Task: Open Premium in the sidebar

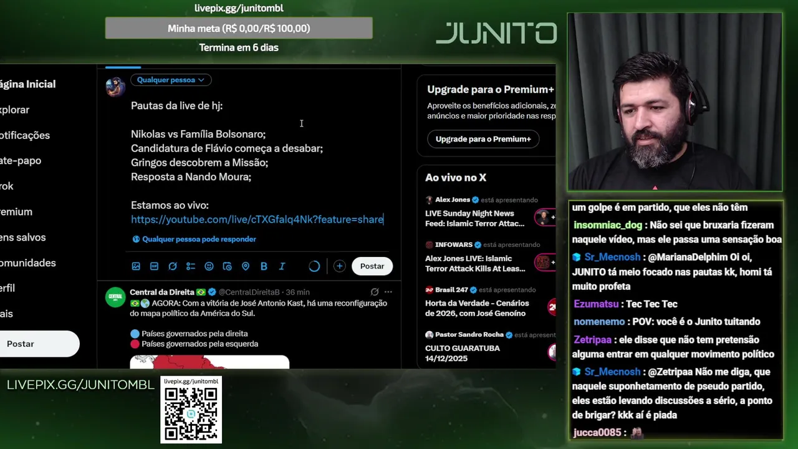Action: point(16,212)
